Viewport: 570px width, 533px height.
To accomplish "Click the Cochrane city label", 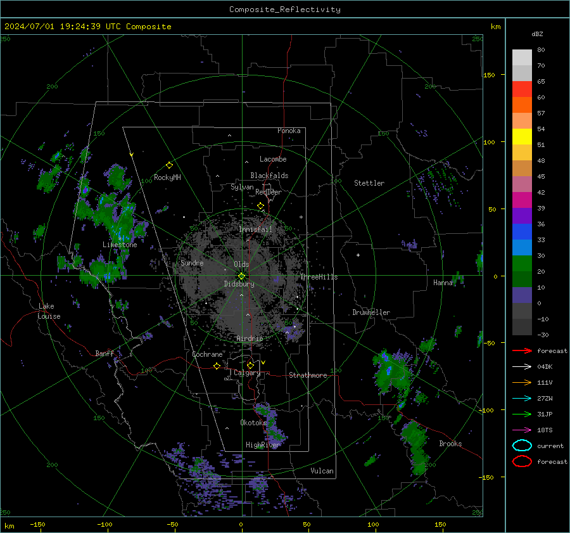I will click(207, 354).
